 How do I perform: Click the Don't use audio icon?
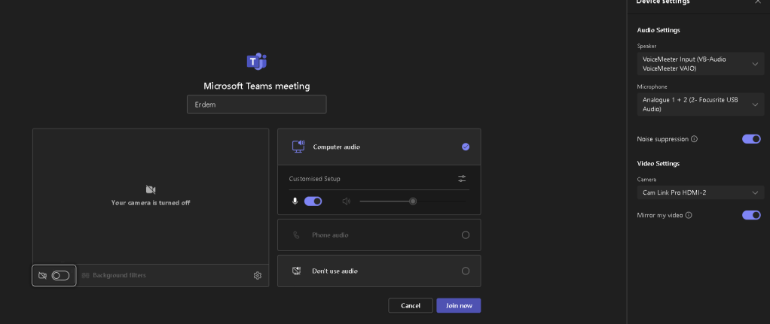(x=296, y=271)
